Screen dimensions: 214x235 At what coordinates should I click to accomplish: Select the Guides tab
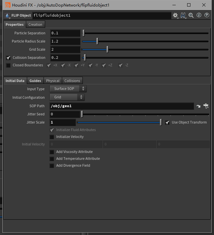35,81
